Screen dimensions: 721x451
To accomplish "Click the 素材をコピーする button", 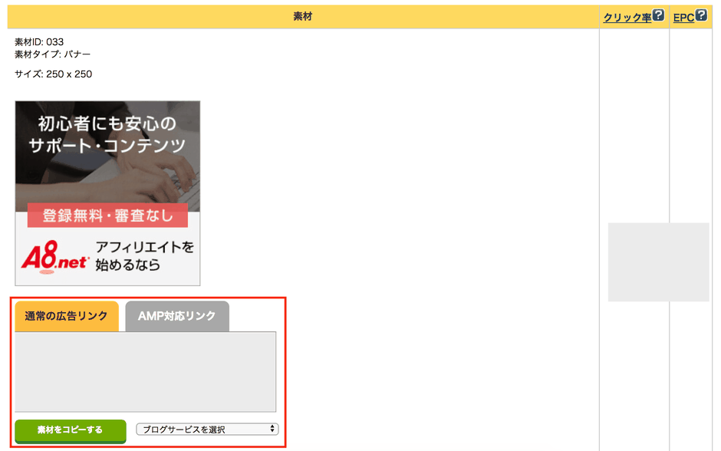I will pos(71,431).
